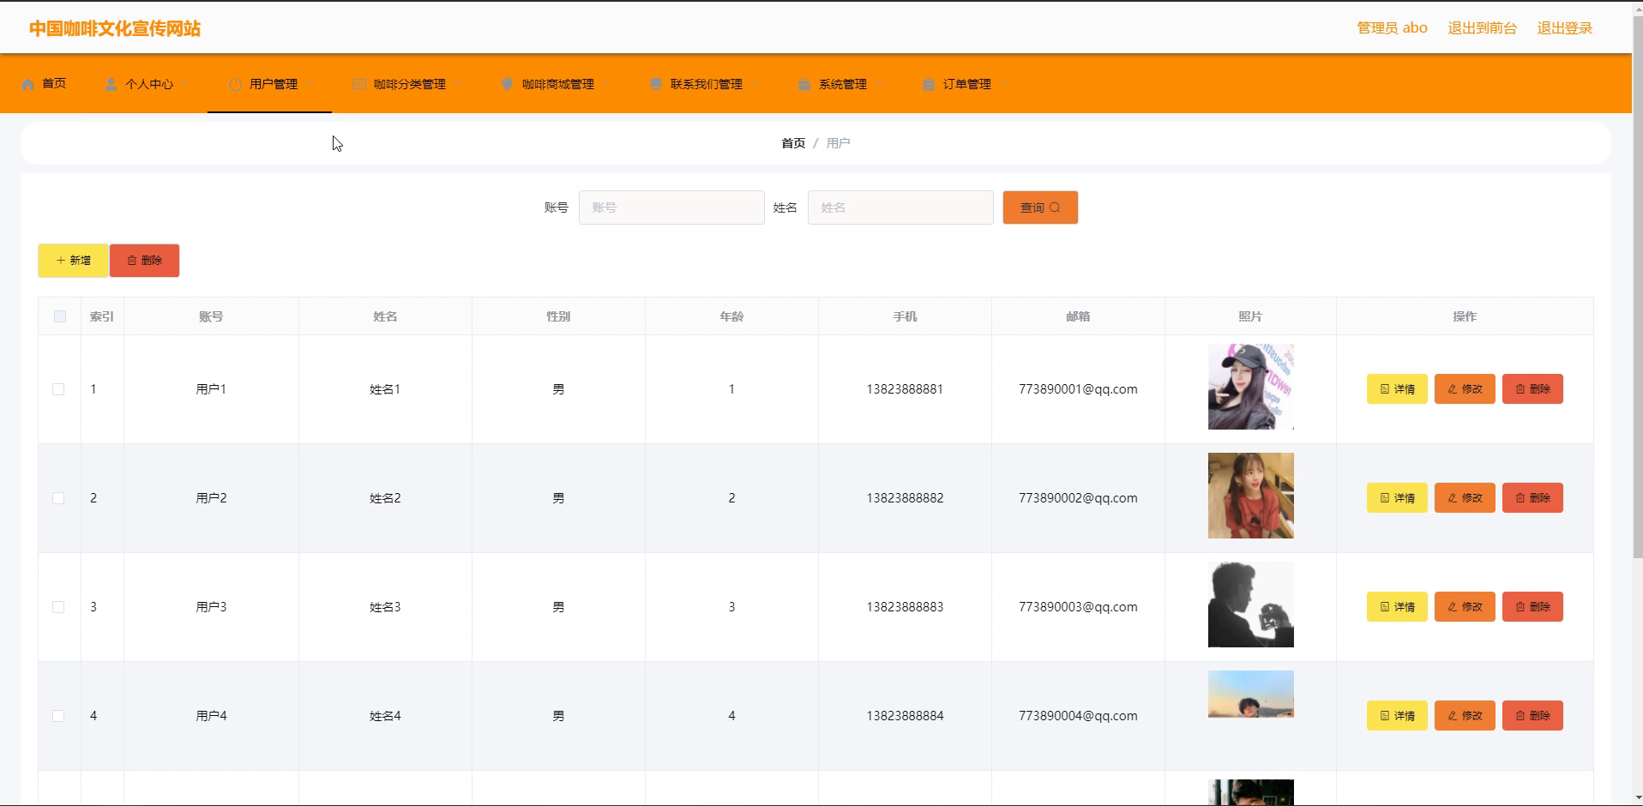Expand the 订单管理 dropdown arrow

[1004, 84]
